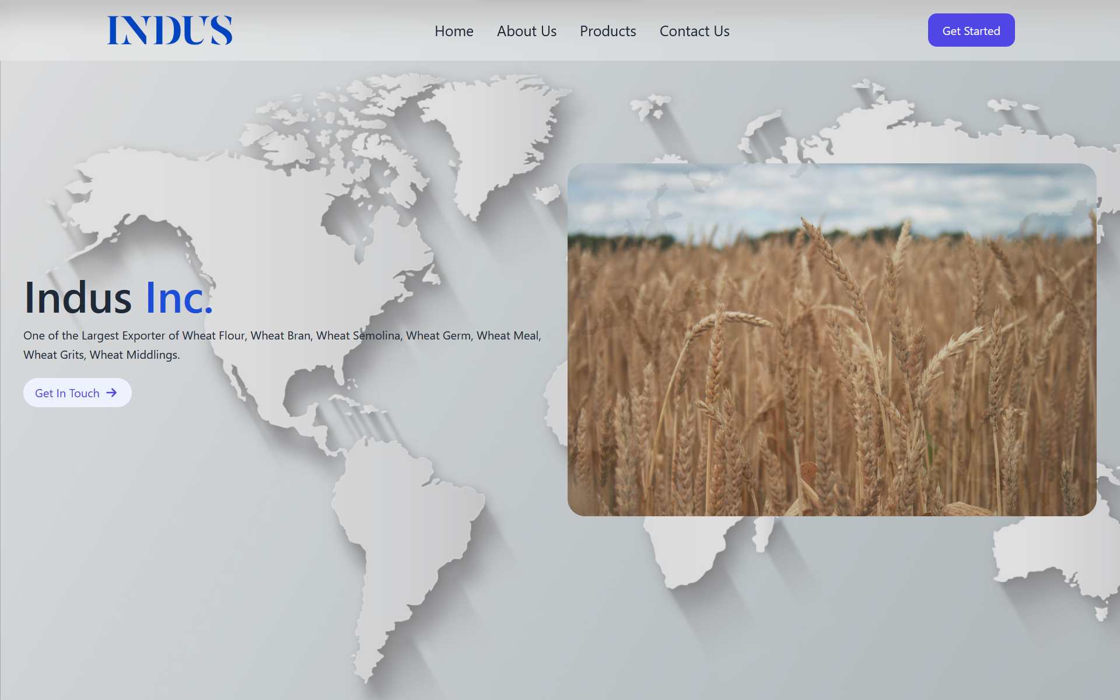Click the arrow icon in the Get In Touch button
1120x700 pixels.
[111, 393]
